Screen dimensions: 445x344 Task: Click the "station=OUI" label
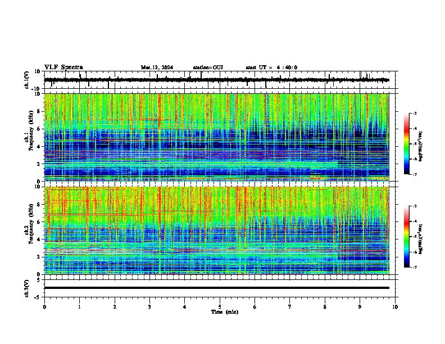[x=208, y=67]
